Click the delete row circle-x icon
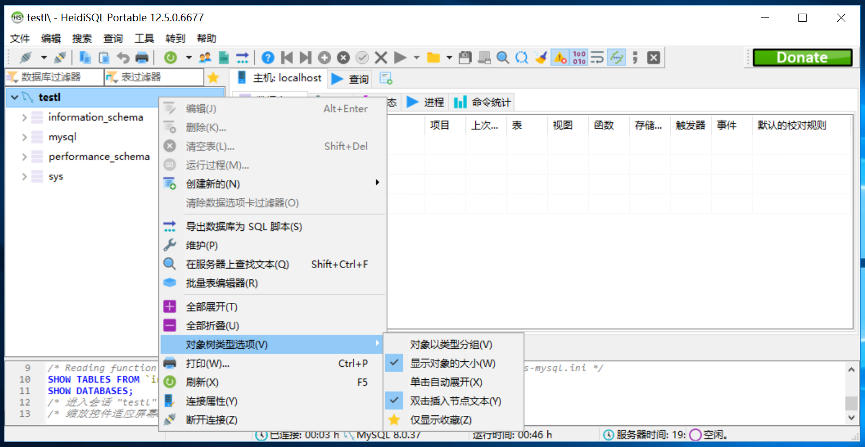The image size is (865, 447). click(x=343, y=57)
